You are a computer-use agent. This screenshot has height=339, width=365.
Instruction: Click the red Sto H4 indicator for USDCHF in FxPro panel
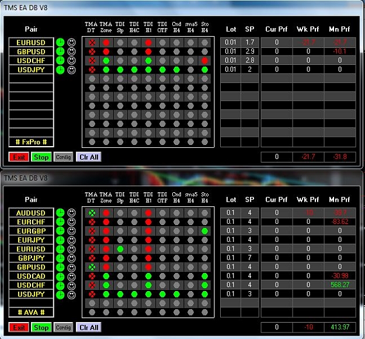click(204, 61)
